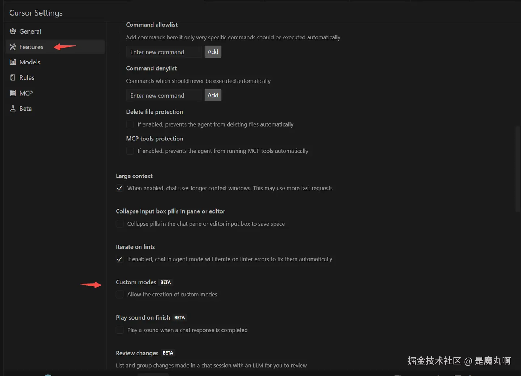Click the Cursor Settings title
Screen dimensions: 521x376
(36, 13)
